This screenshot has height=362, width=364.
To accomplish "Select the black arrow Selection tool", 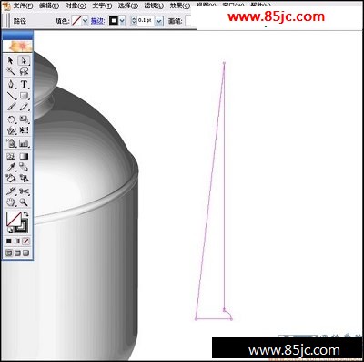I will pyautogui.click(x=11, y=60).
